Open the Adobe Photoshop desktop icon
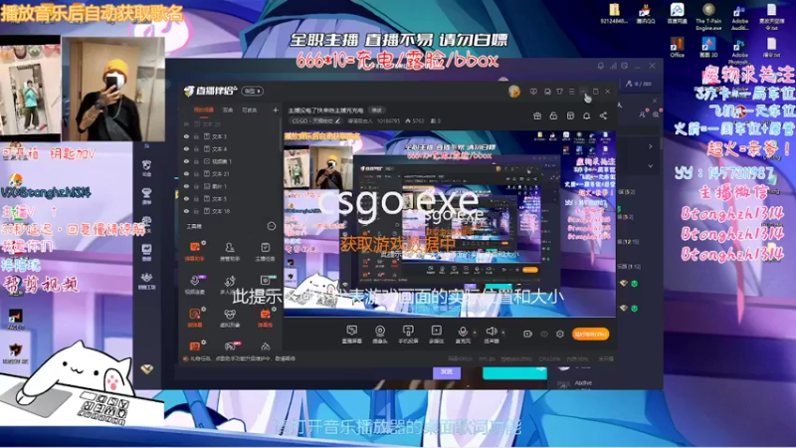 point(739,50)
